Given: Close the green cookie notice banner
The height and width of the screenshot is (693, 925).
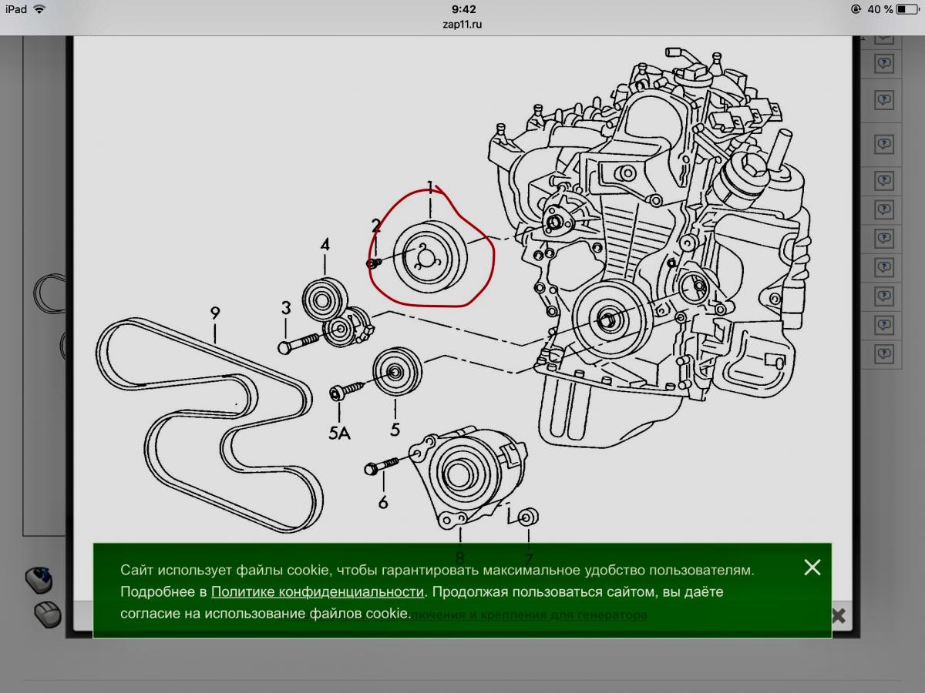Looking at the screenshot, I should coord(812,567).
